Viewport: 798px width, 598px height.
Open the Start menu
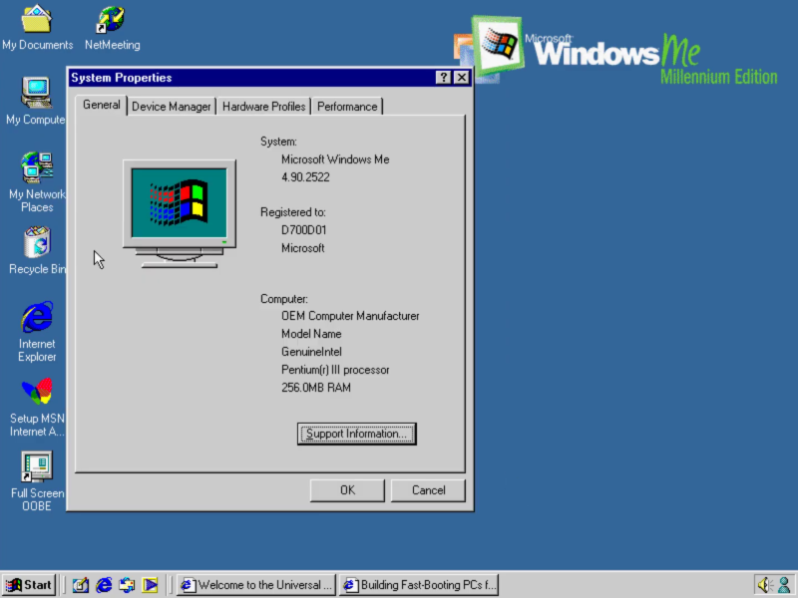coord(29,585)
